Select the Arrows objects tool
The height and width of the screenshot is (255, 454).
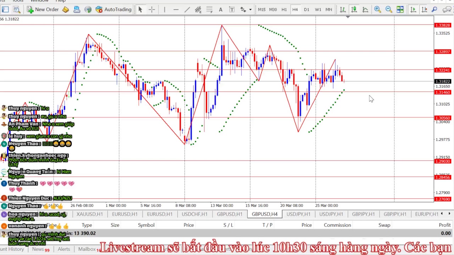(243, 10)
